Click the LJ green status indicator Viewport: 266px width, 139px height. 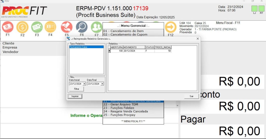(x=254, y=9)
